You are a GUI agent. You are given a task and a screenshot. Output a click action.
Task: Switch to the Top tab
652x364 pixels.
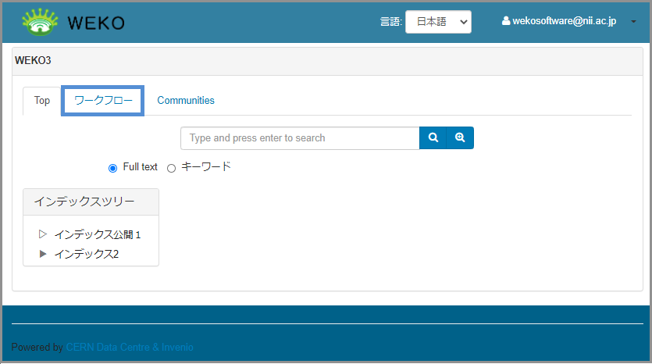click(x=42, y=101)
